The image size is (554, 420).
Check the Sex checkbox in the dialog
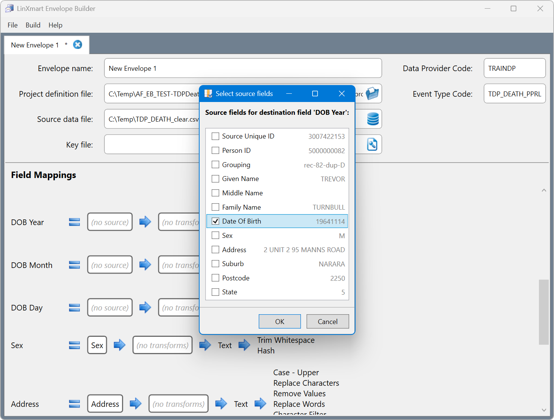tap(215, 236)
